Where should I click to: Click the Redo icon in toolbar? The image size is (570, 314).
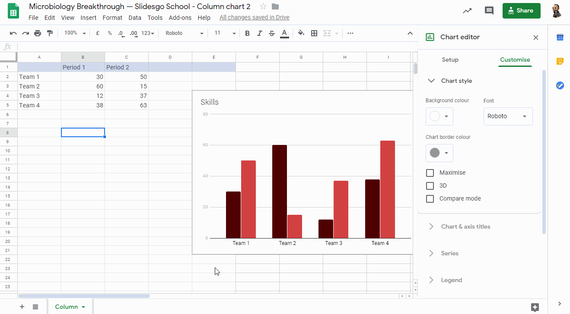point(25,33)
